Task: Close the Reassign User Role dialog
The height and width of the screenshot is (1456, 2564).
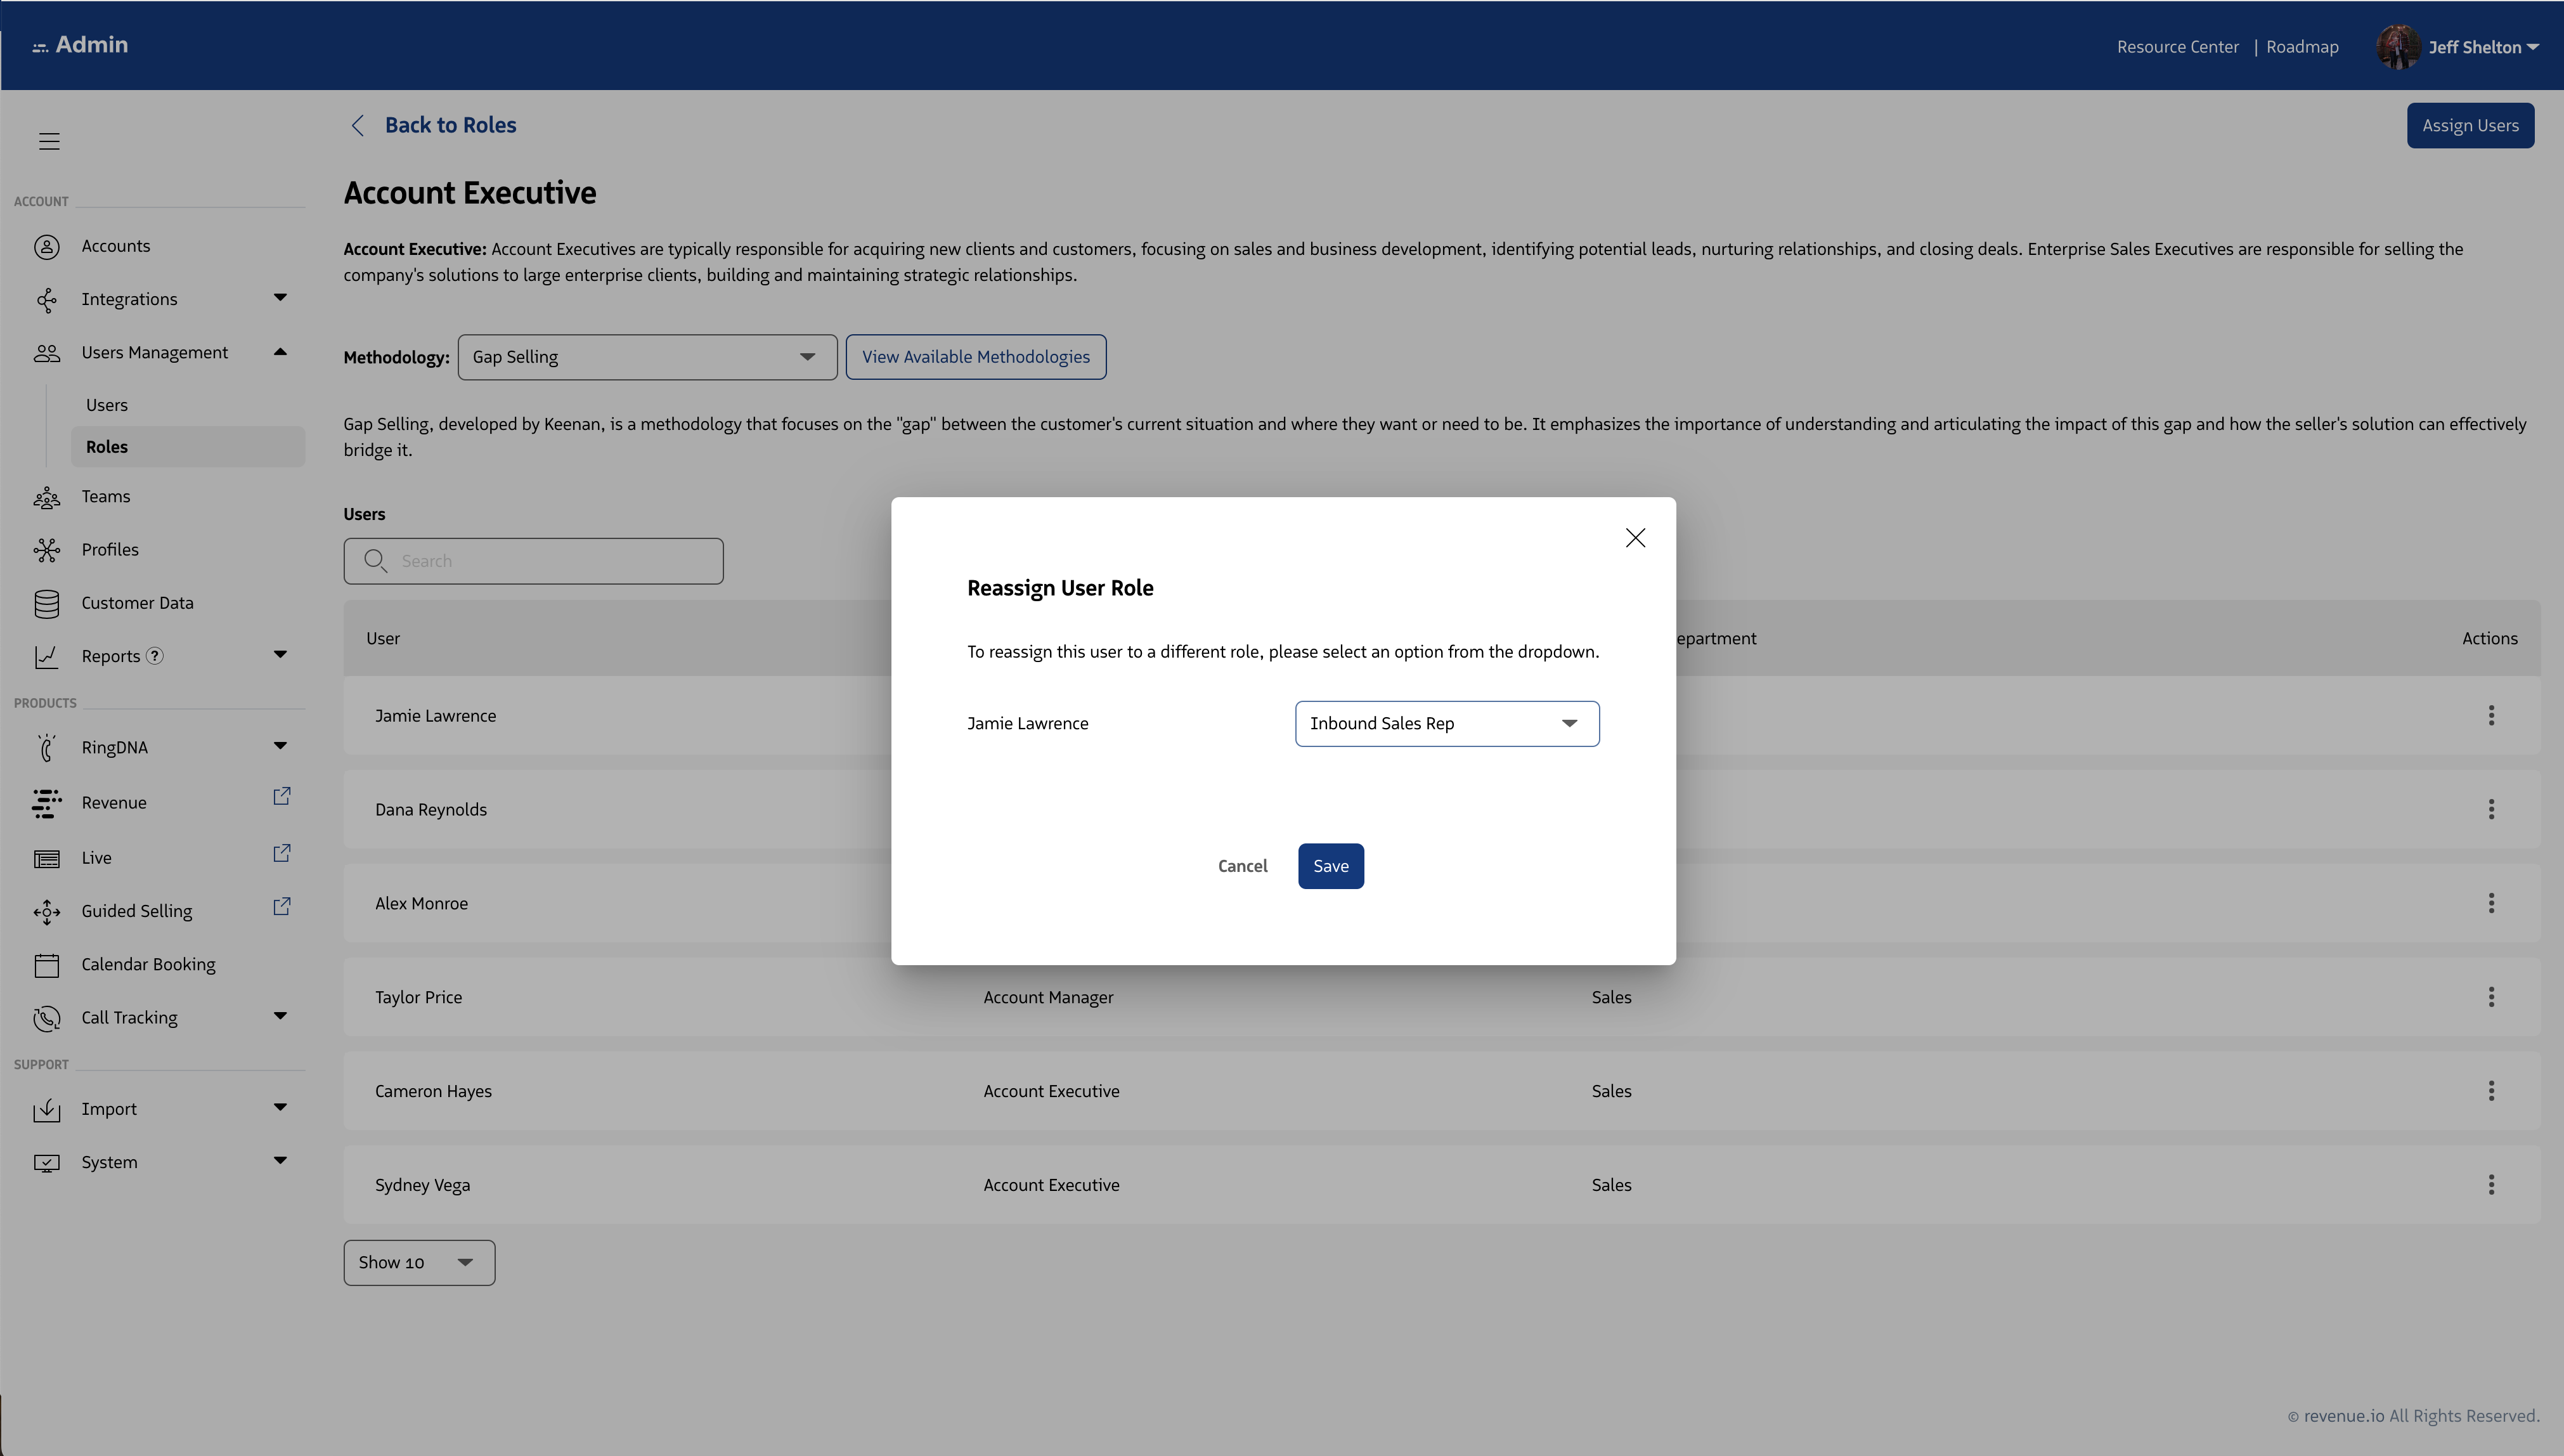Action: pyautogui.click(x=1635, y=538)
